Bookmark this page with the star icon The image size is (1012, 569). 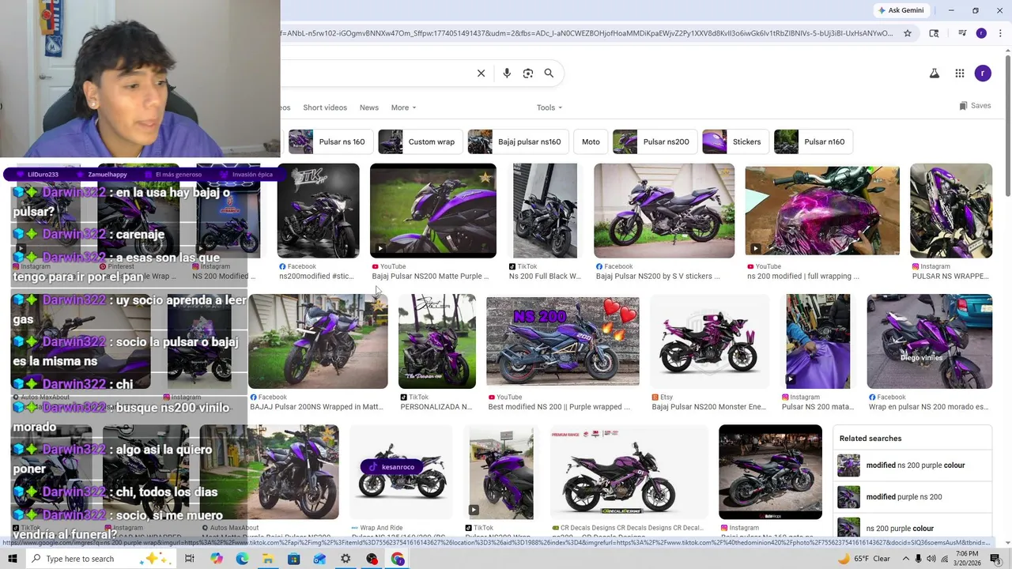908,33
